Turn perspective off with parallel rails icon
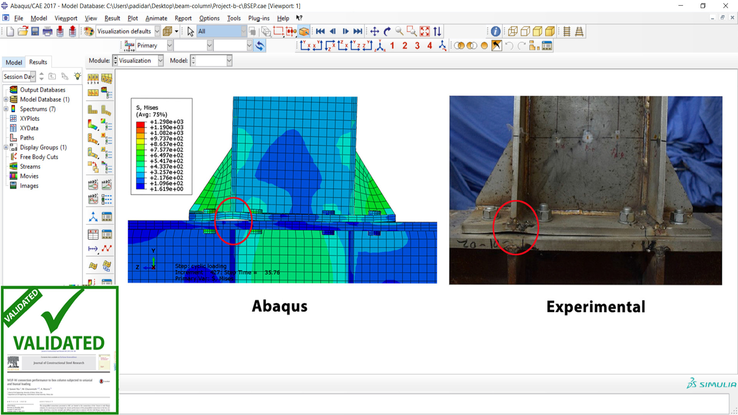Image resolution: width=738 pixels, height=415 pixels. 567,32
